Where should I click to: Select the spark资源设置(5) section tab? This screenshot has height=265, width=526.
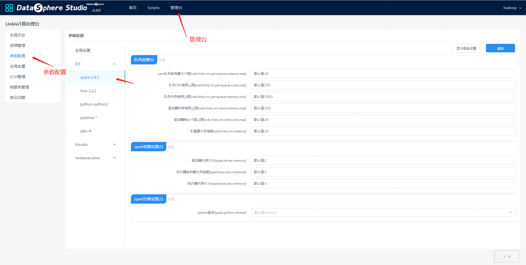(148, 147)
